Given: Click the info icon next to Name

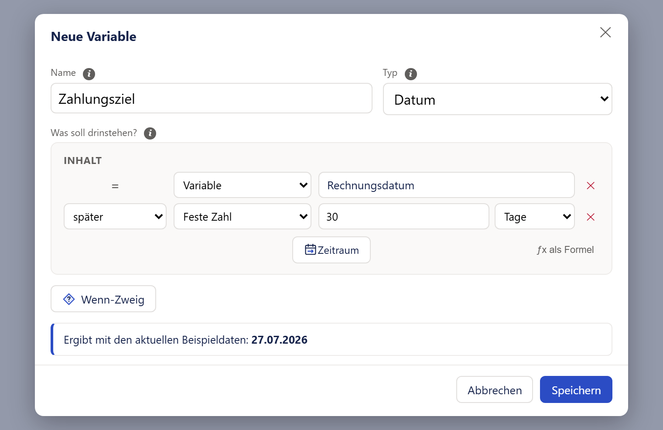Looking at the screenshot, I should tap(89, 74).
